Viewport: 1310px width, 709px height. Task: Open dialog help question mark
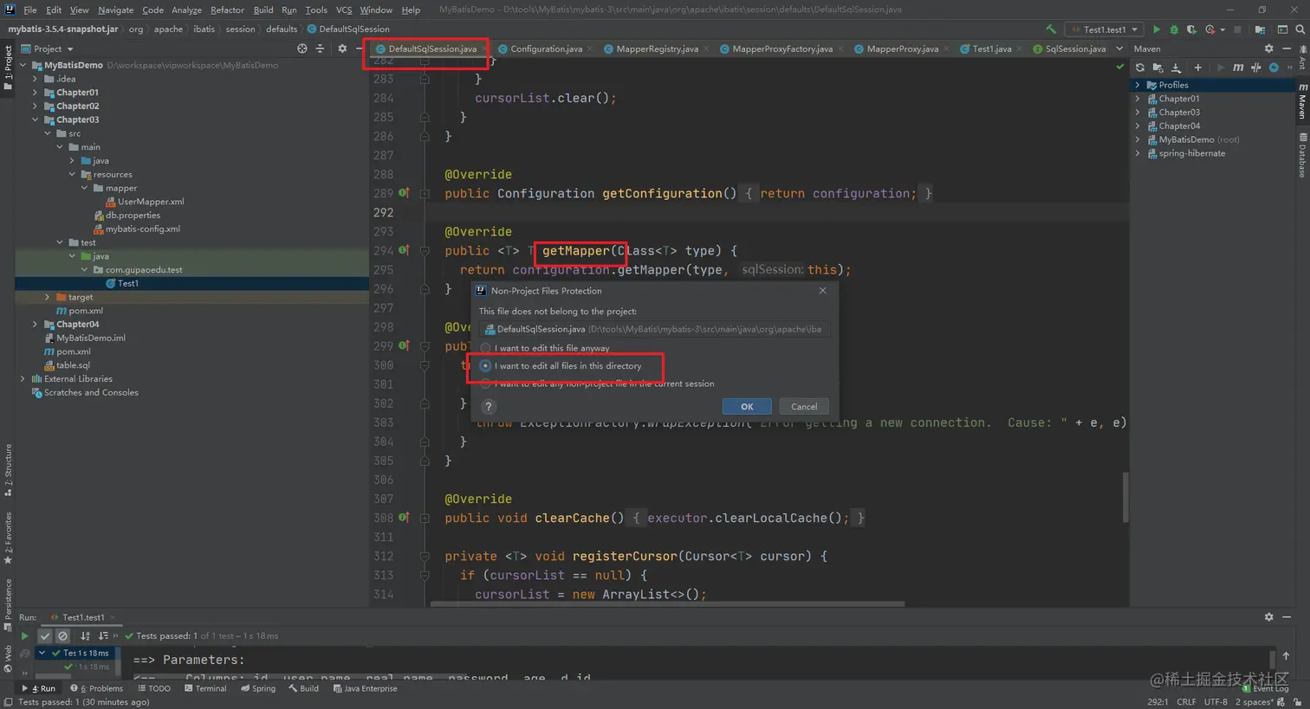click(x=488, y=406)
